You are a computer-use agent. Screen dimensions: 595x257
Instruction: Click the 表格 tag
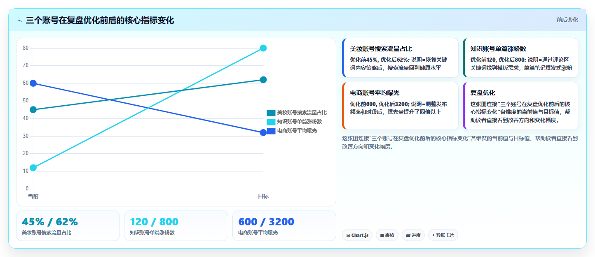[x=387, y=235]
